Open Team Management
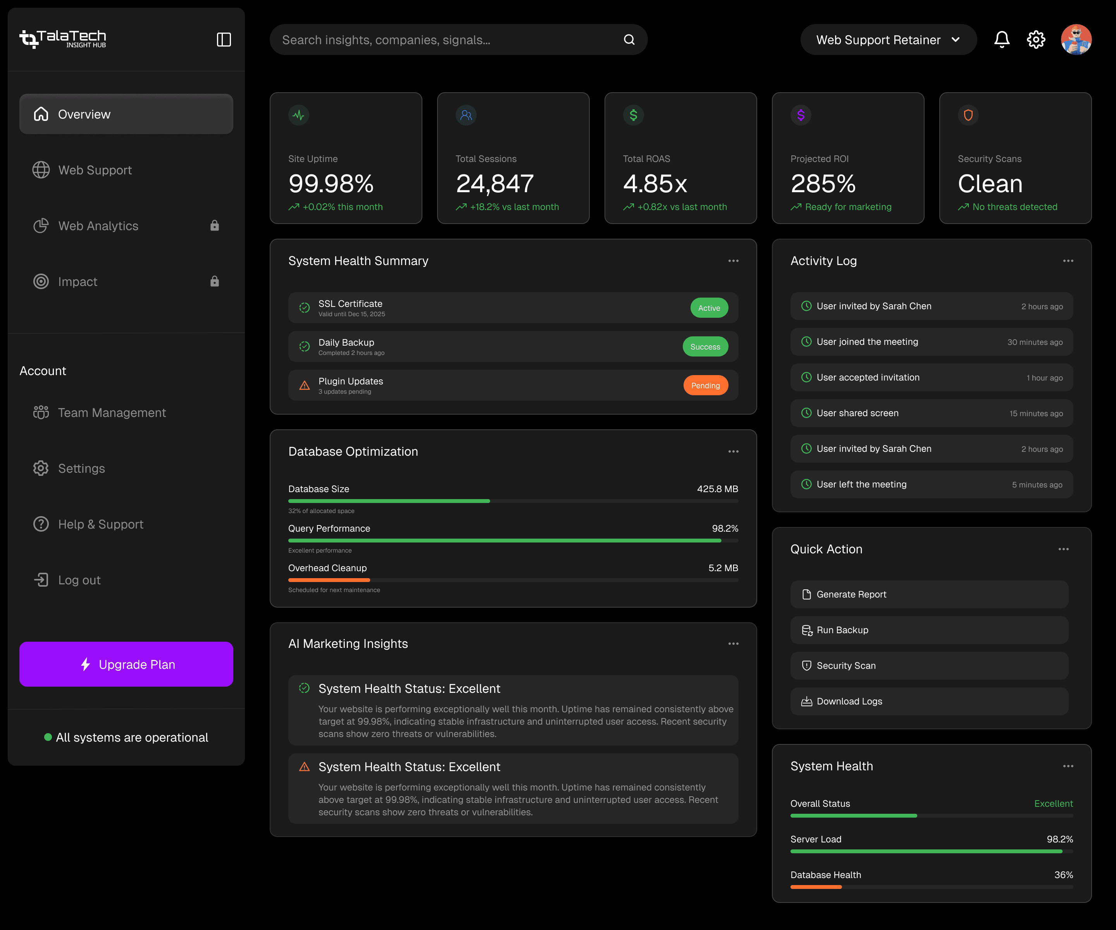 click(126, 412)
